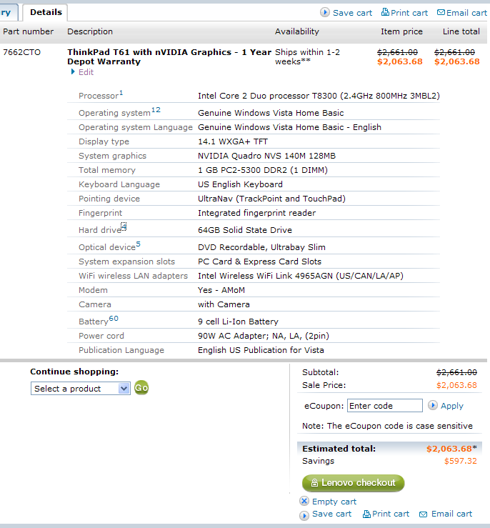Screen dimensions: 490x528
Task: Click the Apply coupon arrow icon
Action: [433, 406]
